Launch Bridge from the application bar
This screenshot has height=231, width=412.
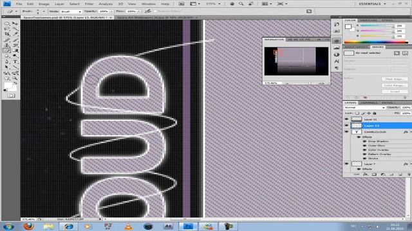pos(182,4)
